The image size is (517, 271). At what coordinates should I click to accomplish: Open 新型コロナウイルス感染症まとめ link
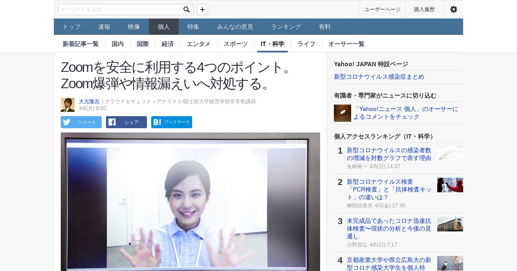379,77
